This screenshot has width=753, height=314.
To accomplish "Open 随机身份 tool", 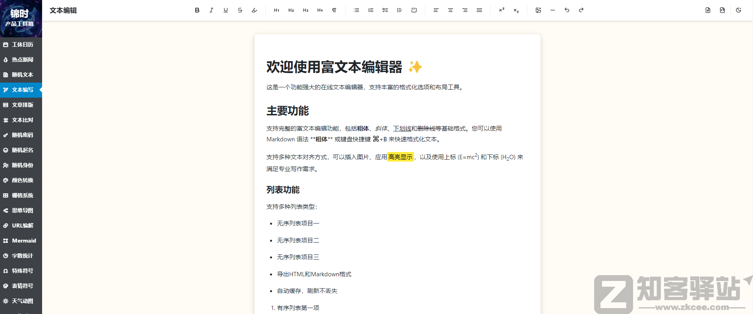I will tap(21, 165).
